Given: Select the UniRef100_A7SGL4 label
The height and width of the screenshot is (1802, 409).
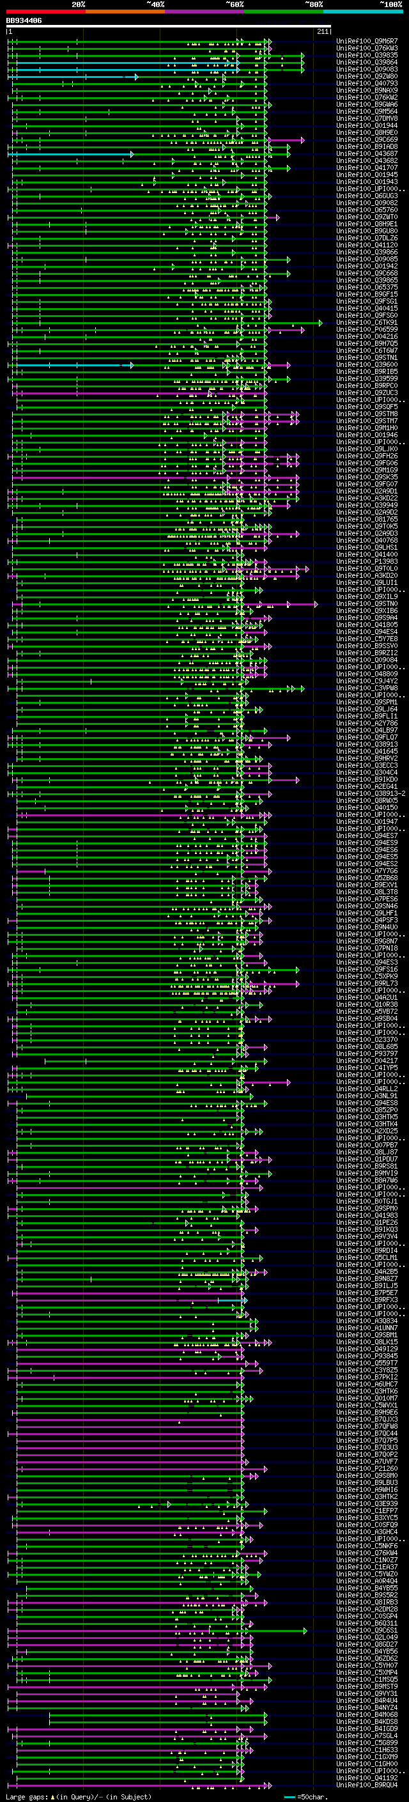Looking at the screenshot, I should tap(367, 1736).
